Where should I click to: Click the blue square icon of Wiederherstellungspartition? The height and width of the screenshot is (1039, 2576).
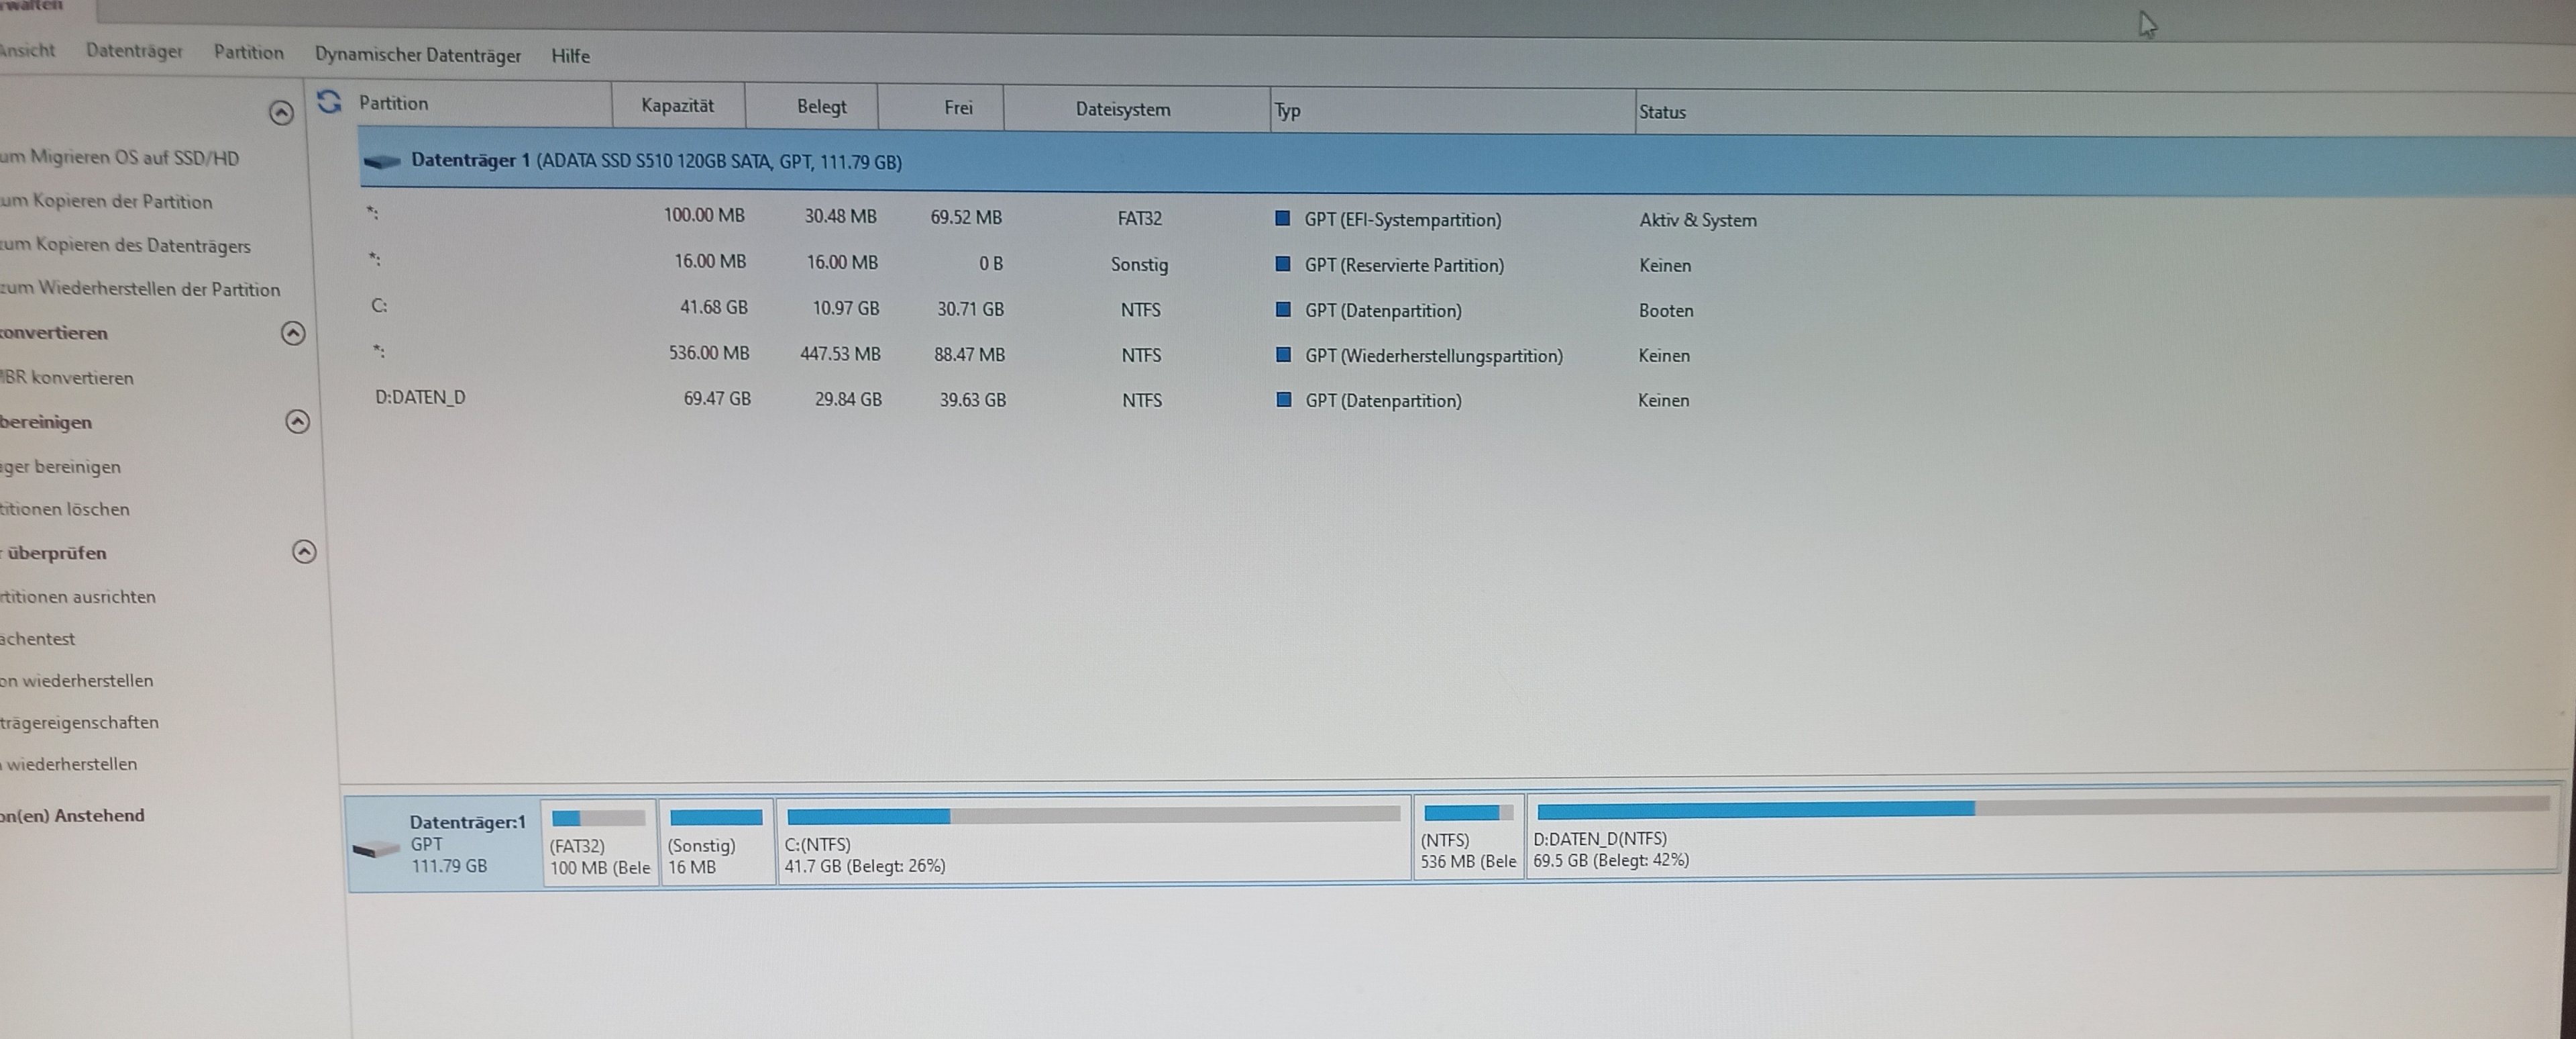pyautogui.click(x=1283, y=354)
